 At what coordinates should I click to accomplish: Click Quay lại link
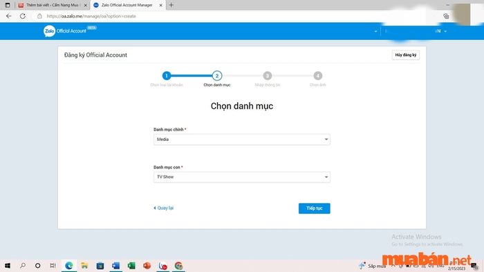164,208
